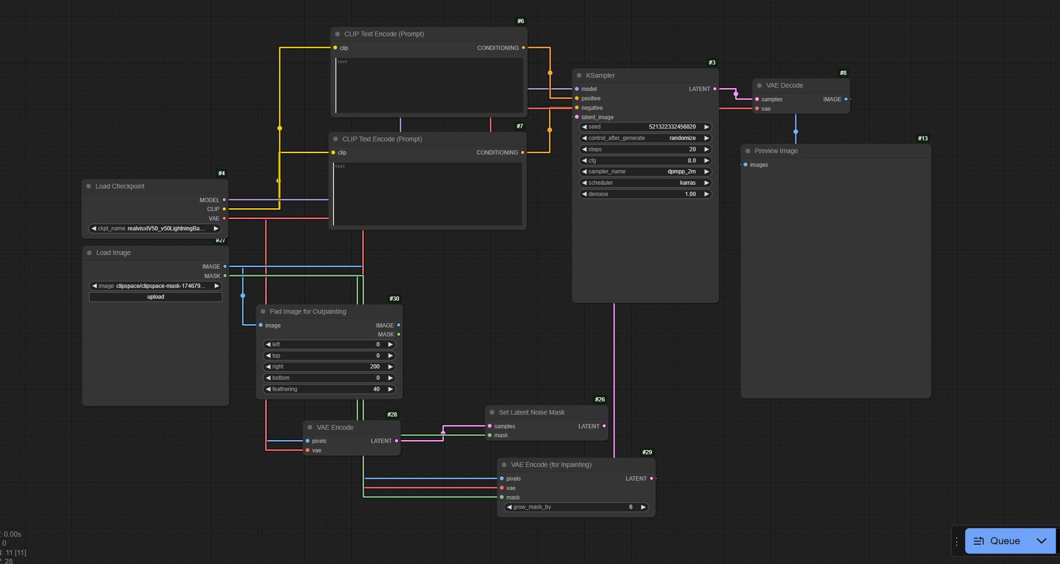
Task: Decrease grow_mask_by with left arrow
Action: pos(509,507)
